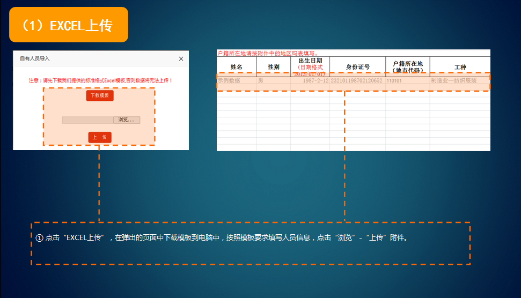The height and width of the screenshot is (298, 521).
Task: Click the 浏览... file browse button
Action: [127, 120]
